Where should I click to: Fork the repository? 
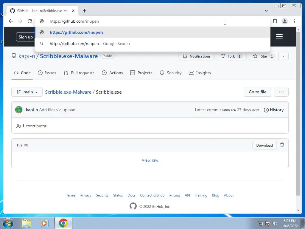click(231, 56)
